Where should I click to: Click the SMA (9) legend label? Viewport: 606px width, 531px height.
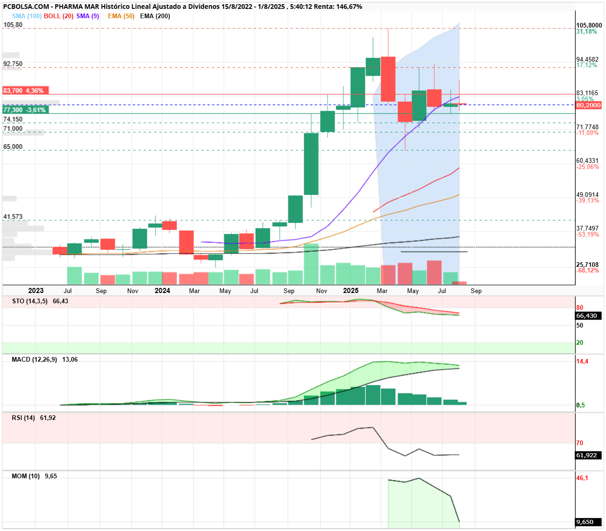coord(88,16)
